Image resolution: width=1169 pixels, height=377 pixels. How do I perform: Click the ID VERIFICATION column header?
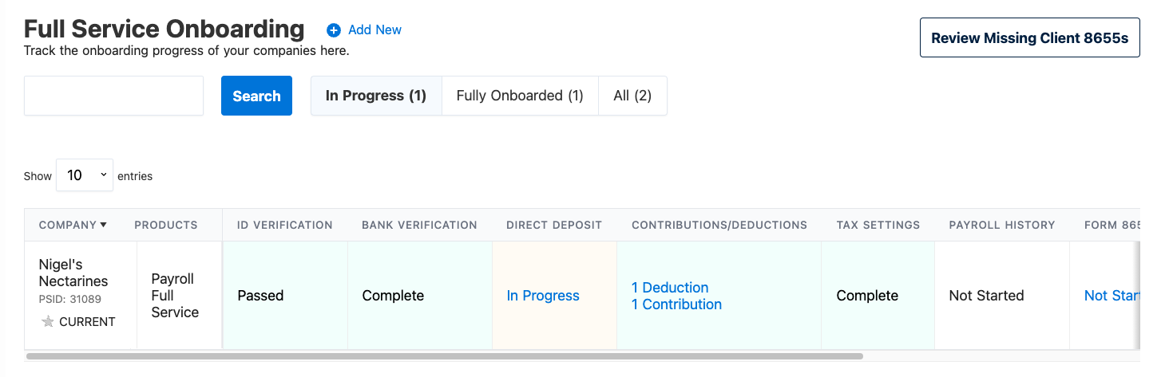[285, 225]
